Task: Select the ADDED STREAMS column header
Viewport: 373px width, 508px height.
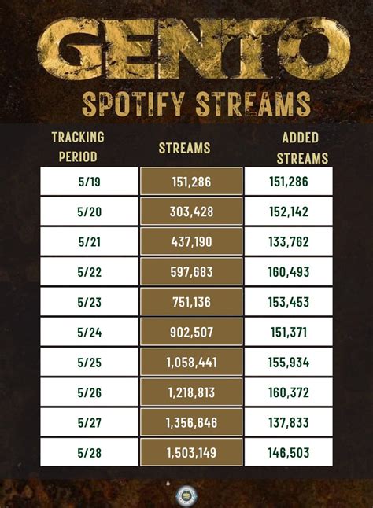Action: click(301, 148)
